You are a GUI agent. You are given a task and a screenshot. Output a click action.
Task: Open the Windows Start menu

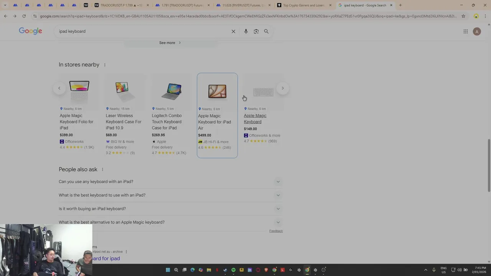168,270
